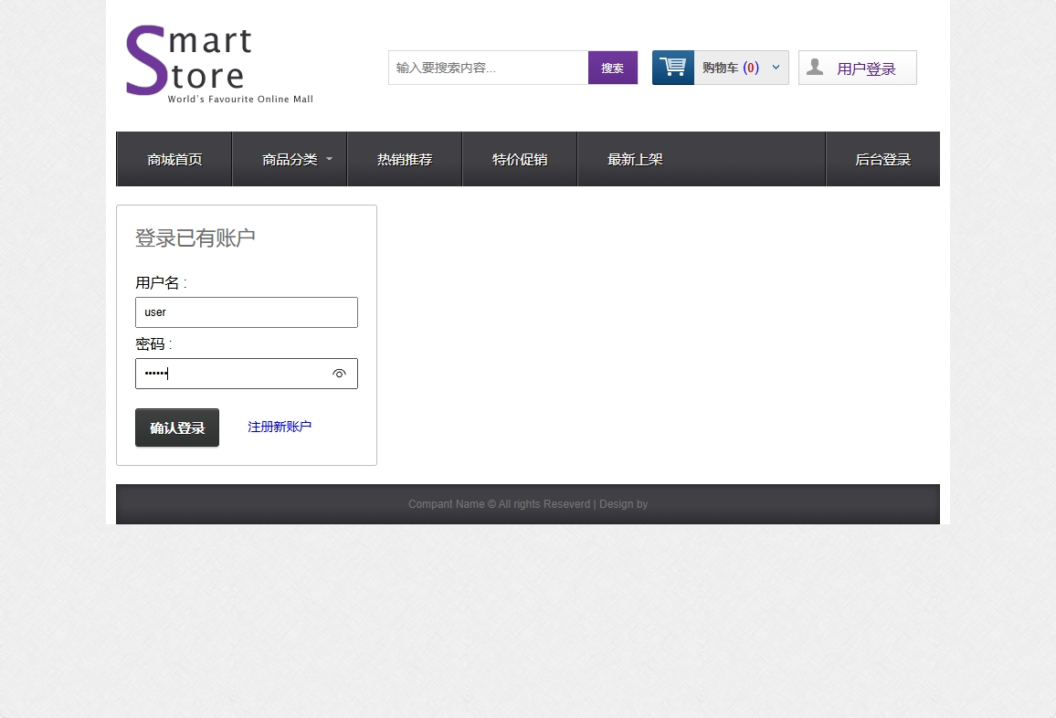The image size is (1056, 718).
Task: Click the user silhouette icon
Action: coord(815,68)
